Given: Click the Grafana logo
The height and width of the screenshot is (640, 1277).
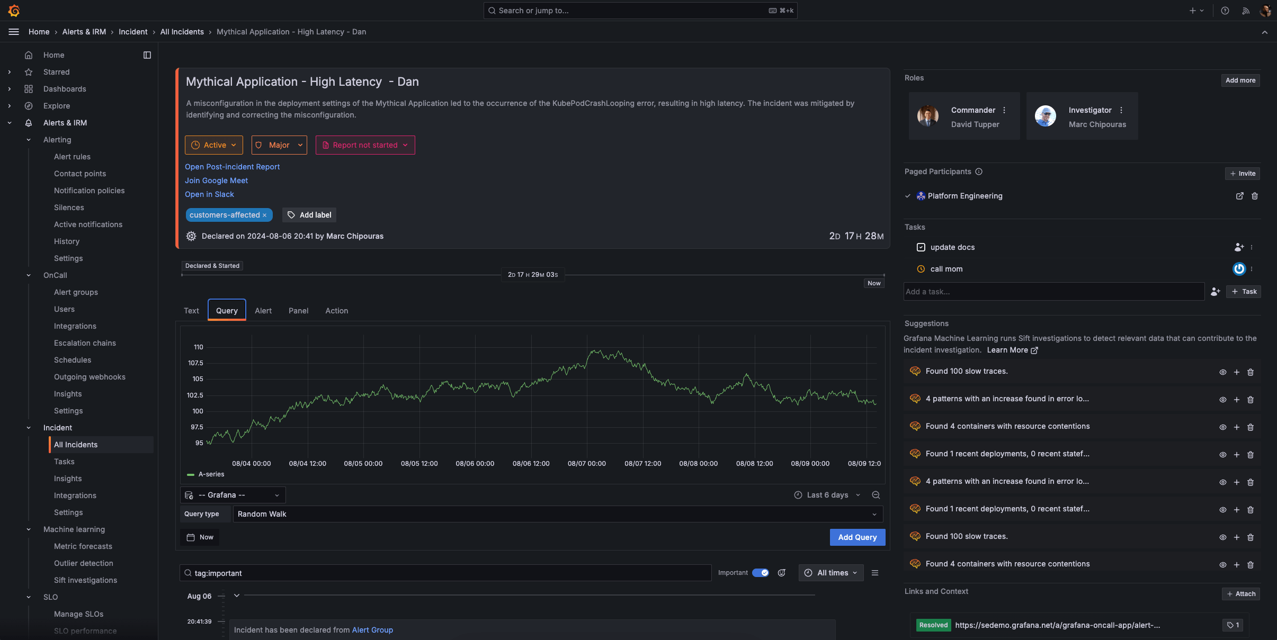Looking at the screenshot, I should point(14,10).
